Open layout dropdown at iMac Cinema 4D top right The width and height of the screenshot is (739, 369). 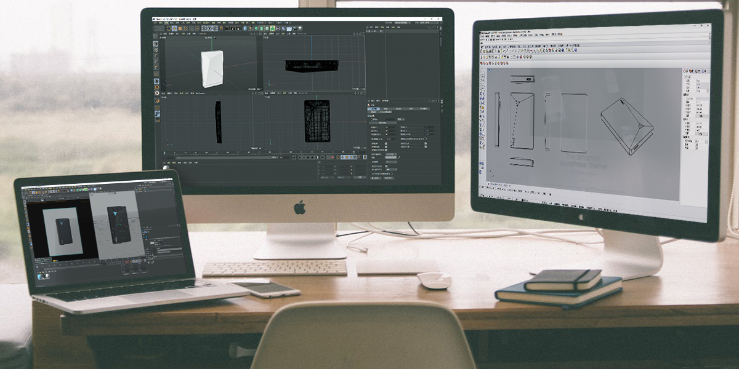(x=429, y=23)
